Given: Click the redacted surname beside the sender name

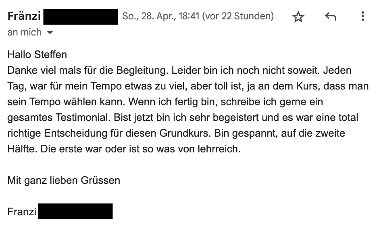Looking at the screenshot, I should click(x=80, y=17).
